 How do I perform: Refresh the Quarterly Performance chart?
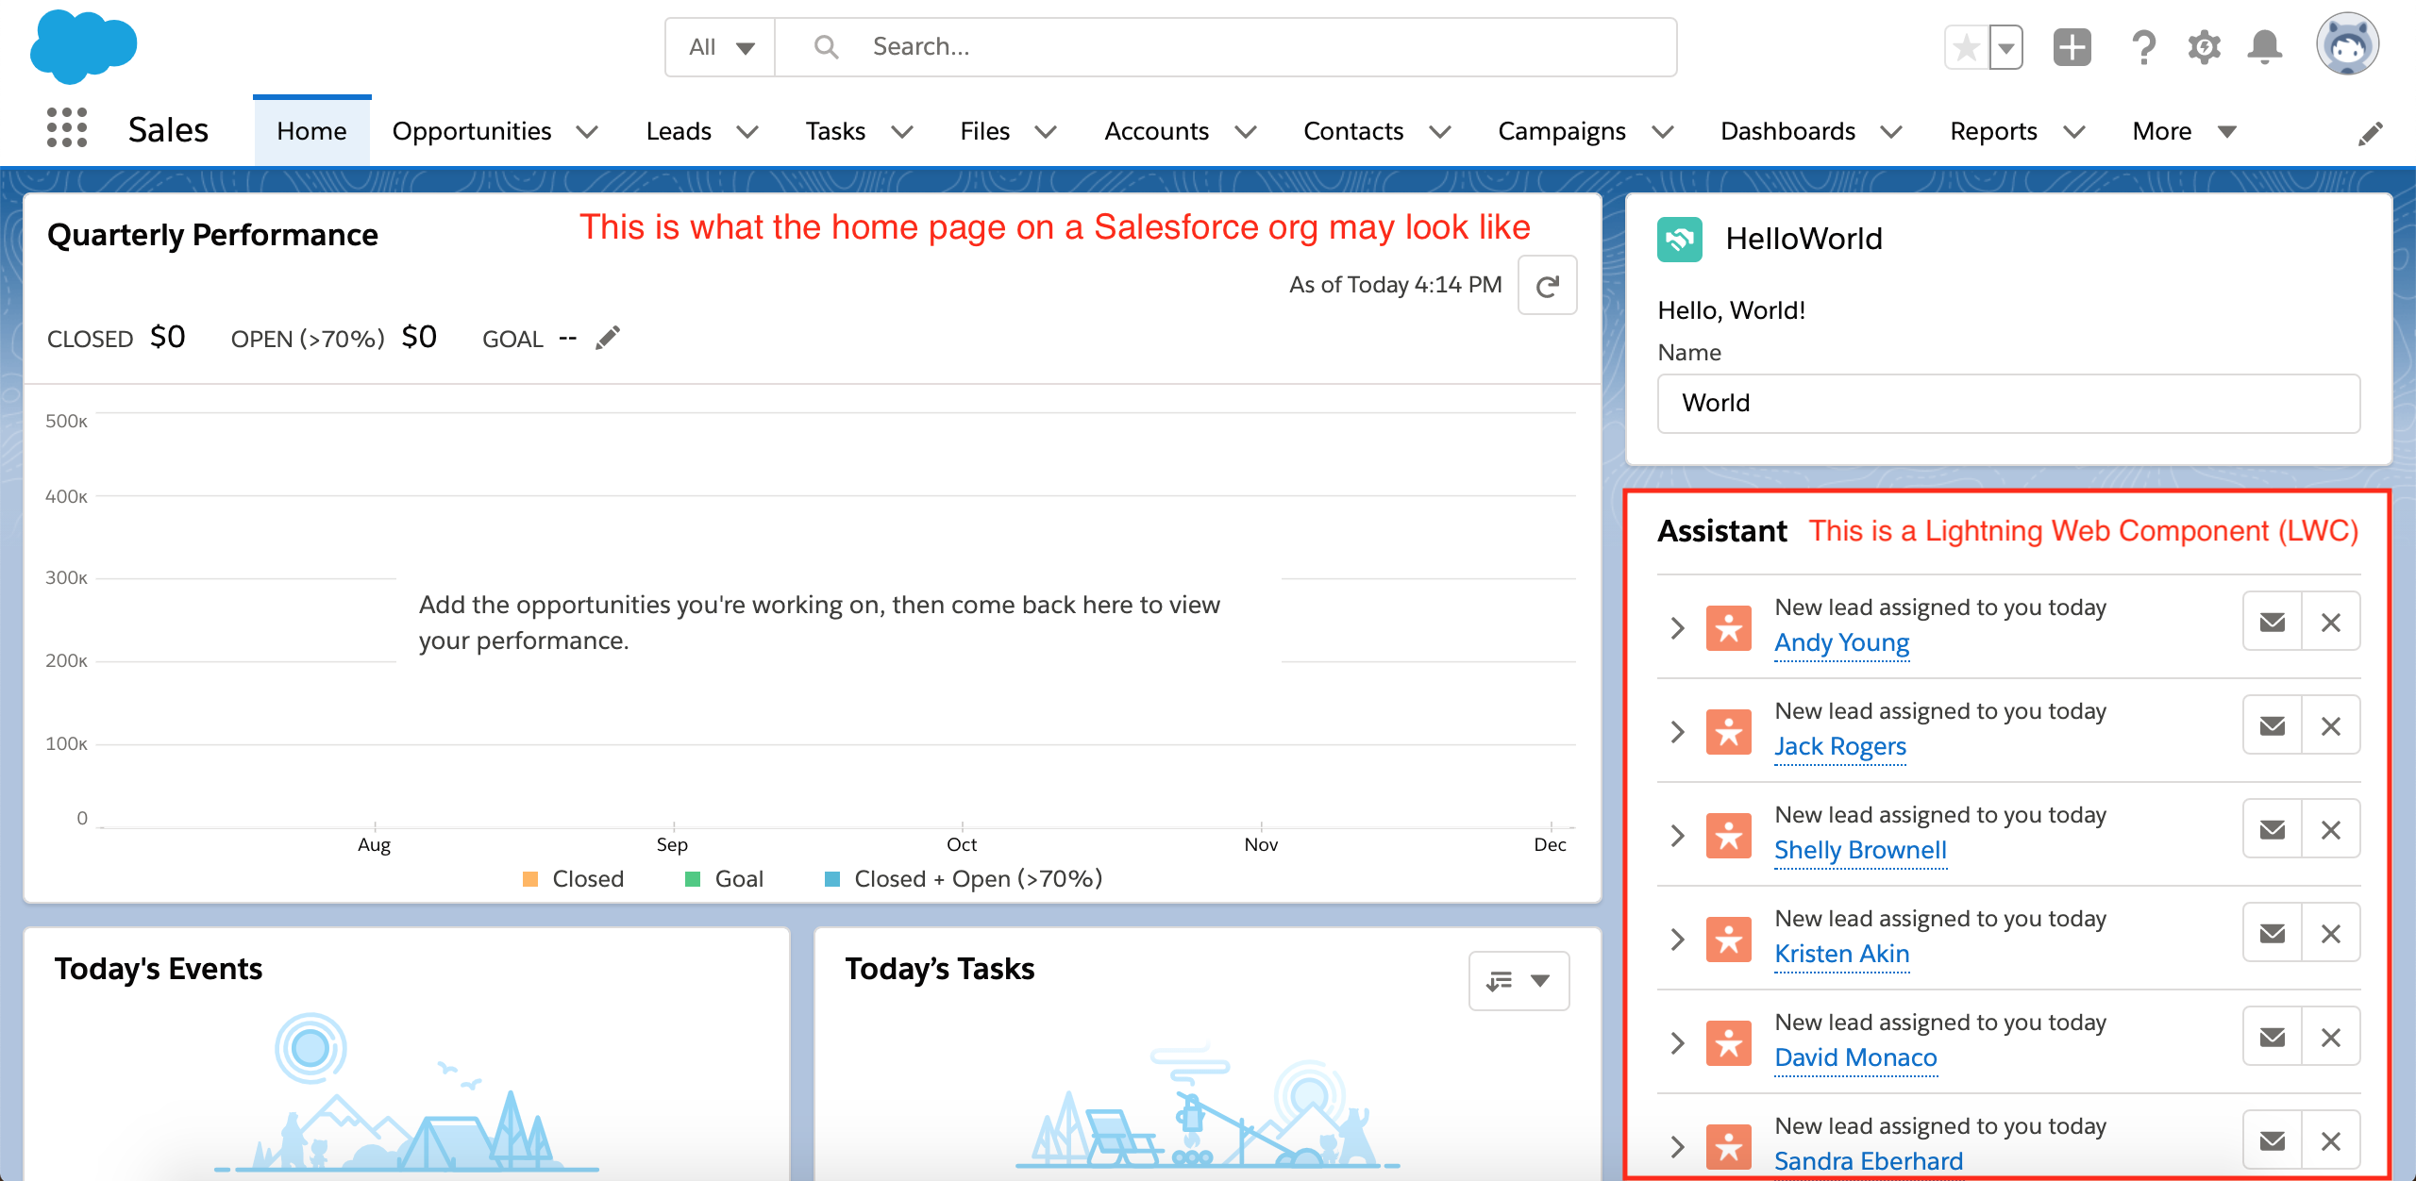[1547, 286]
